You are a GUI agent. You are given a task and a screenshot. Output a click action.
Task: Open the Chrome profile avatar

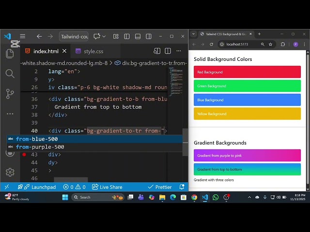tap(295, 44)
